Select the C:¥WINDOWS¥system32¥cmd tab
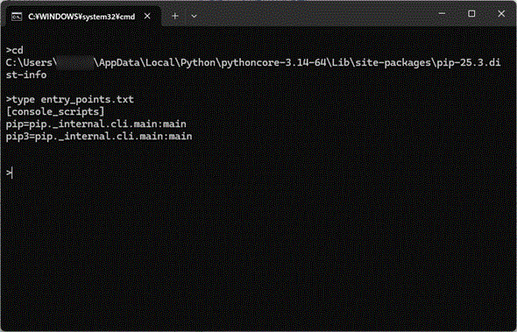 click(x=81, y=16)
